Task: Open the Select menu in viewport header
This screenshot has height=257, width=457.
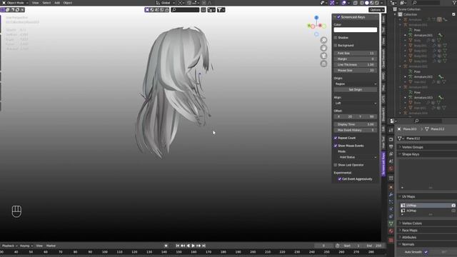Action: (x=46, y=3)
